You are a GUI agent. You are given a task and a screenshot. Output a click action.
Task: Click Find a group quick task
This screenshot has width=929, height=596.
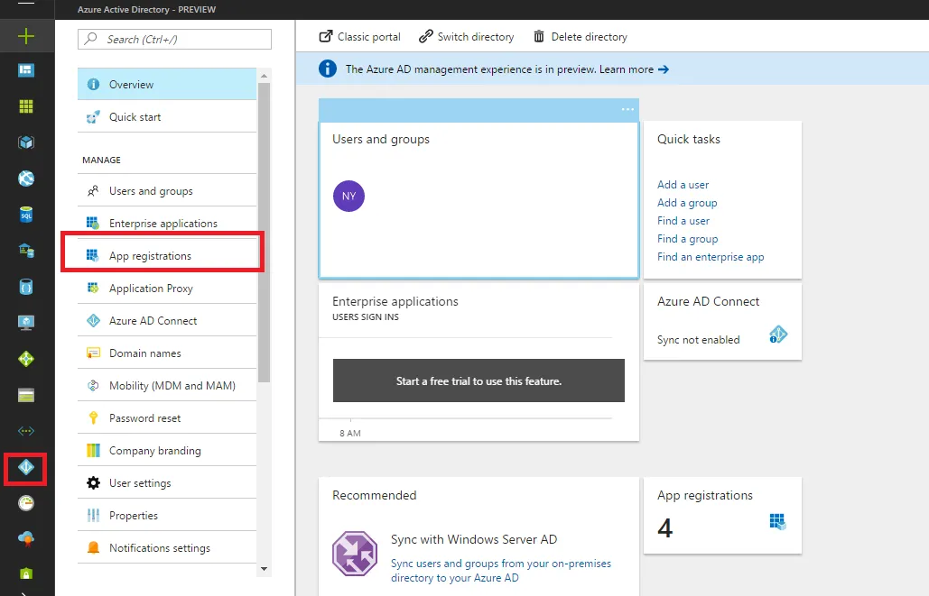[687, 239]
